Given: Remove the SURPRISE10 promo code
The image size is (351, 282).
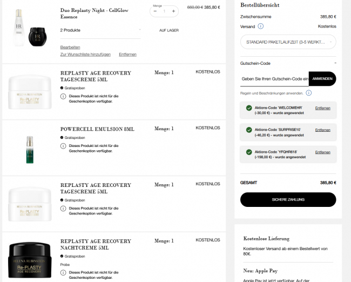Looking at the screenshot, I should coord(322,130).
